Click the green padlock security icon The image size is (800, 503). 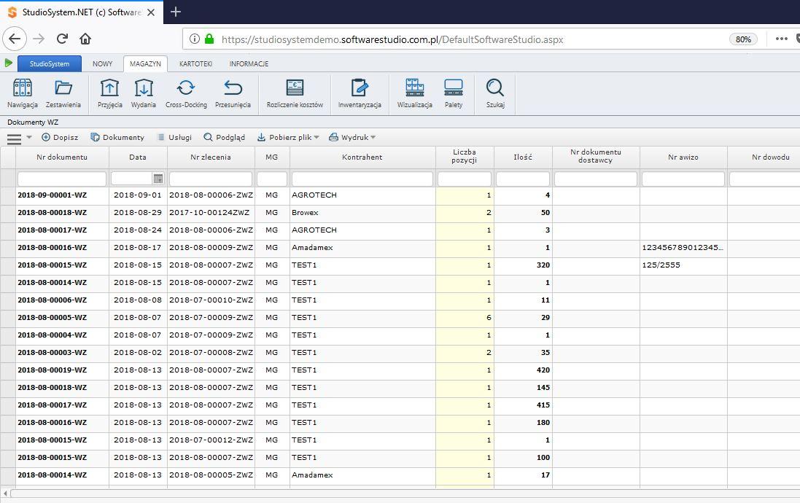[209, 39]
